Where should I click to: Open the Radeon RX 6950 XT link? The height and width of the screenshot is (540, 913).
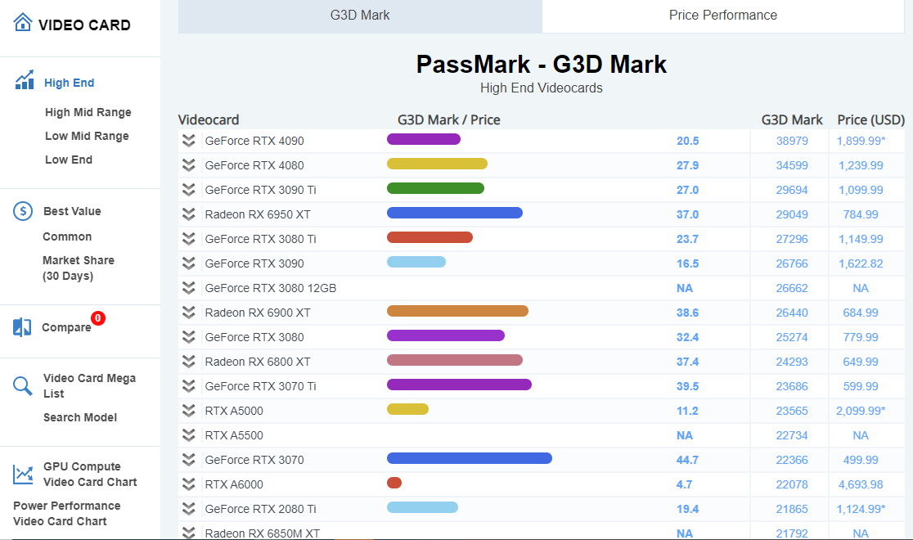(258, 214)
